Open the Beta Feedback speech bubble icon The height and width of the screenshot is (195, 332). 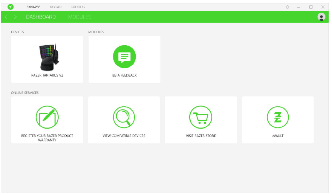pyautogui.click(x=124, y=57)
